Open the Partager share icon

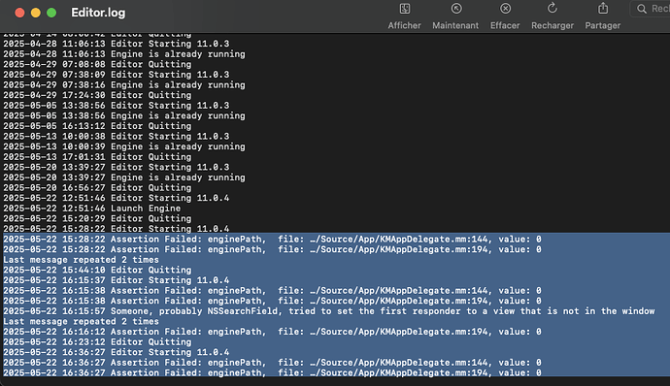click(x=602, y=8)
